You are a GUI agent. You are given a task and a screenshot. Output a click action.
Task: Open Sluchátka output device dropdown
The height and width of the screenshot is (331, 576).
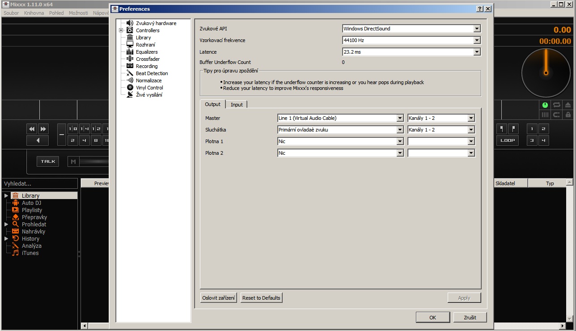[x=341, y=130]
